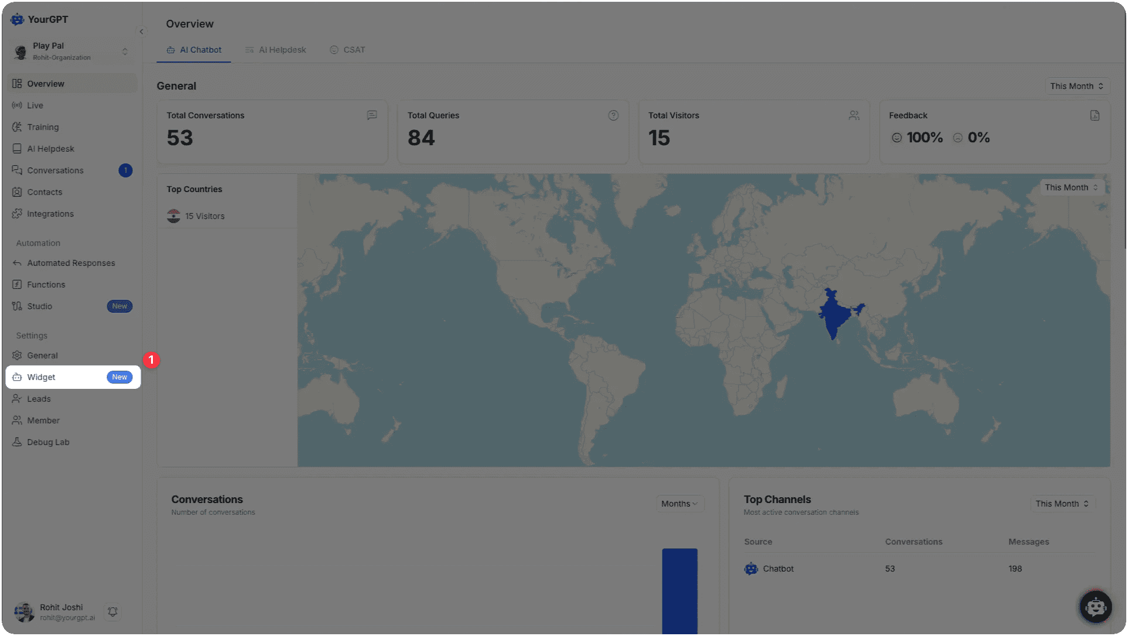Image resolution: width=1128 pixels, height=636 pixels.
Task: Collapse the sidebar with chevron icon
Action: [x=141, y=32]
